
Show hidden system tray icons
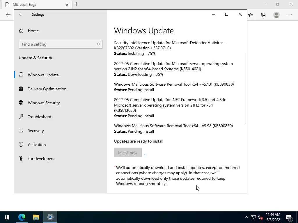[x=246, y=217]
